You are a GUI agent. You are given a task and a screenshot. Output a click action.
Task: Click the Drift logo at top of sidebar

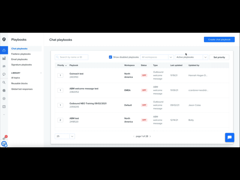pos(4,39)
